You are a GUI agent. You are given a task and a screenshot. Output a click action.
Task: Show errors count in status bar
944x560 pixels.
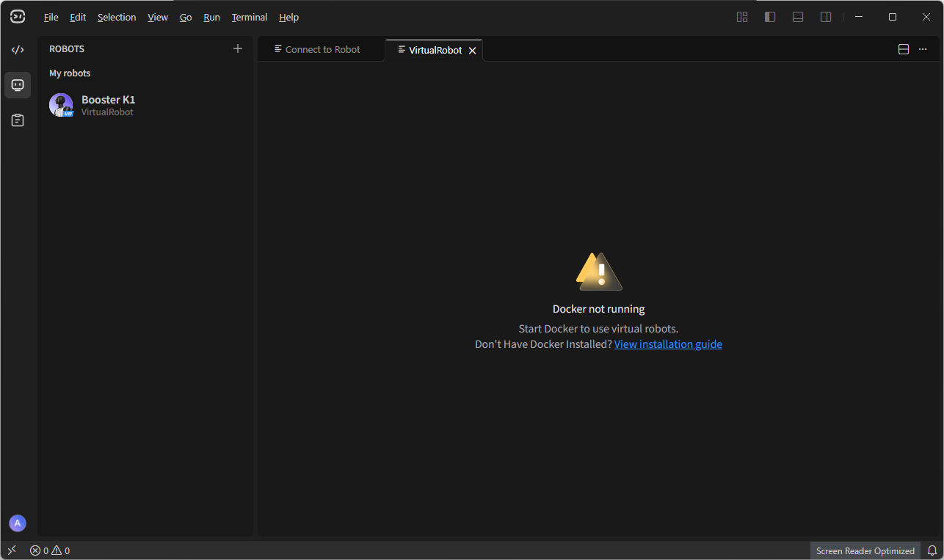coord(39,550)
